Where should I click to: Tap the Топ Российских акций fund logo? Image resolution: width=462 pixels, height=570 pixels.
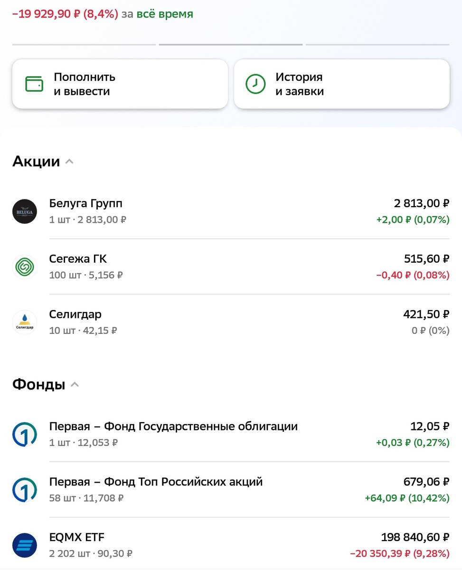coord(25,490)
